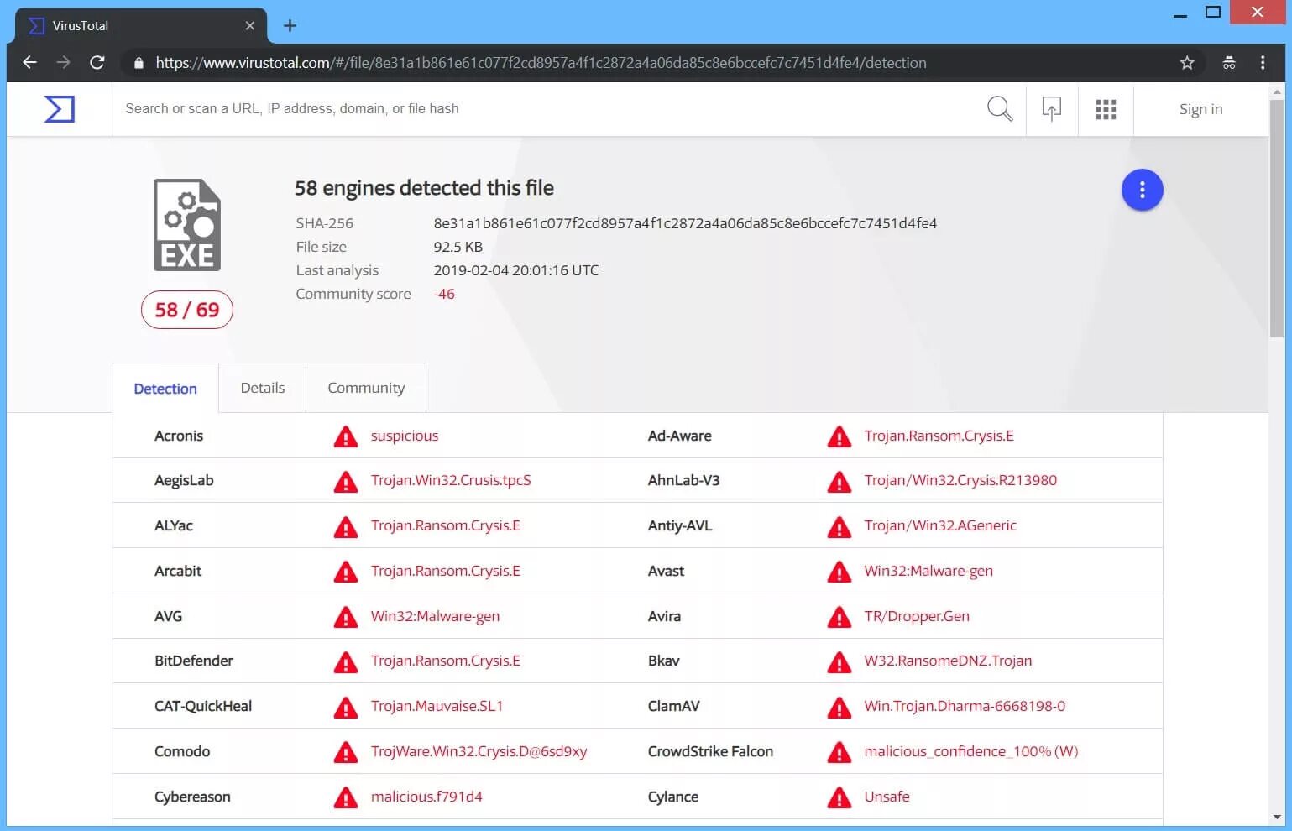
Task: Click the 'suspicious' result for Acronis
Action: (x=405, y=436)
